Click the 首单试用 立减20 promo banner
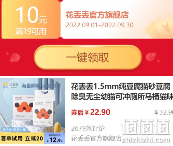173x146 pixels. tap(22, 138)
